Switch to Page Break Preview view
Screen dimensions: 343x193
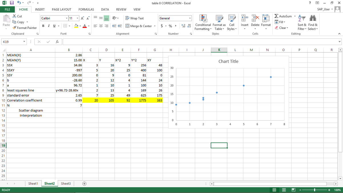click(x=294, y=190)
